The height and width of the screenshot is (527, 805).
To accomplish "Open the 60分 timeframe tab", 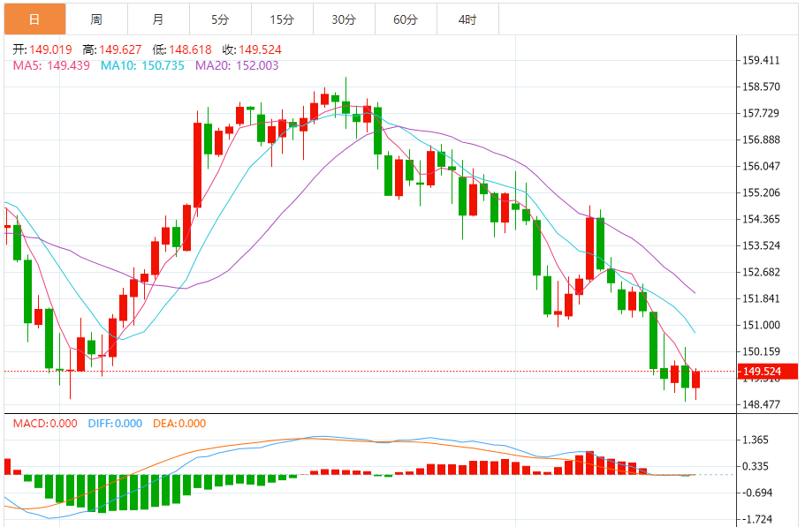I will click(x=406, y=19).
